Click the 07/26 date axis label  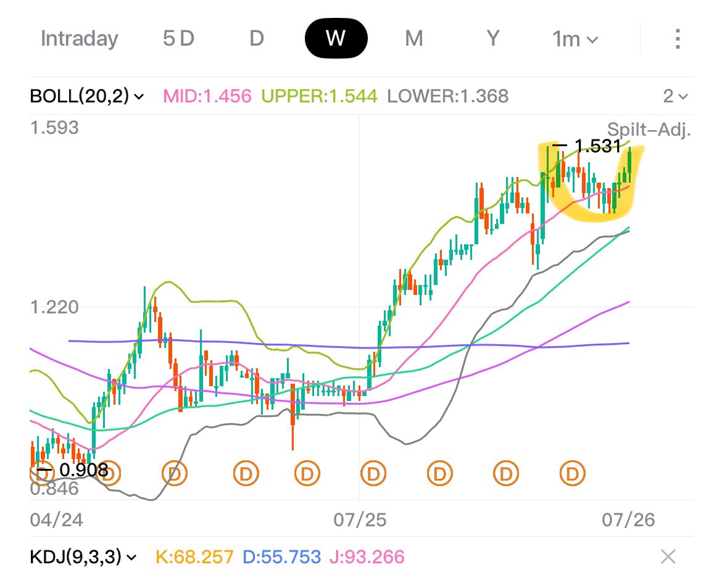click(x=628, y=520)
